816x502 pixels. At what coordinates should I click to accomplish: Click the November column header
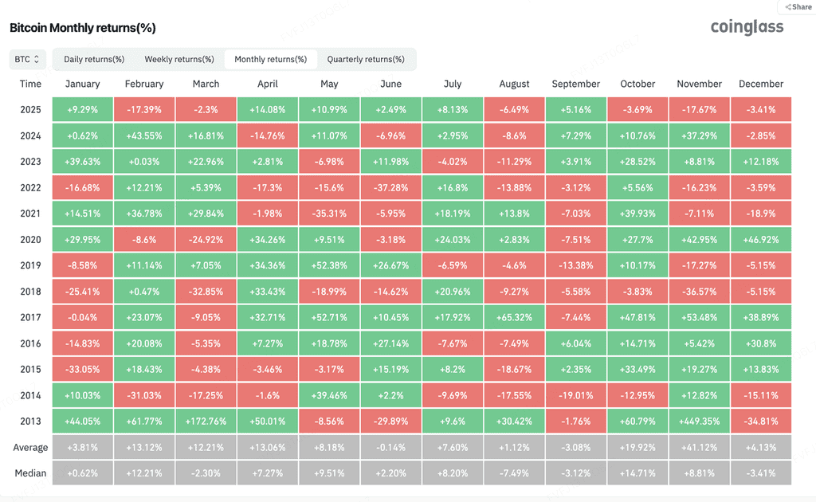coord(699,84)
